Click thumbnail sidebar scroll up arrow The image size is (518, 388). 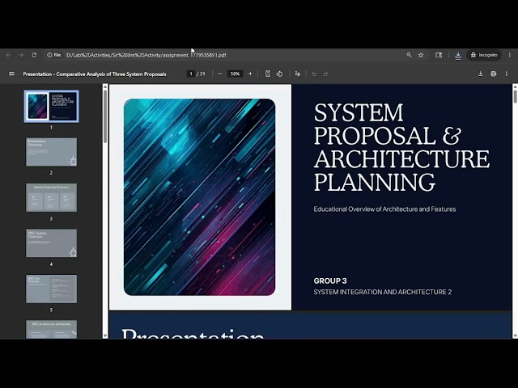click(105, 86)
